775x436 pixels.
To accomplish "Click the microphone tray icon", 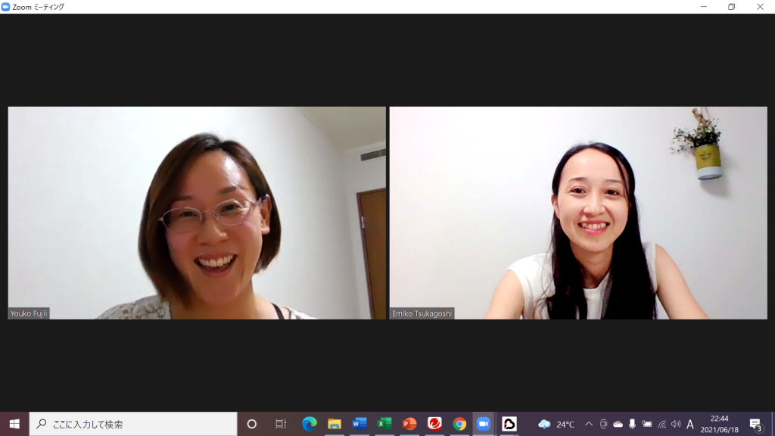I will pyautogui.click(x=632, y=424).
